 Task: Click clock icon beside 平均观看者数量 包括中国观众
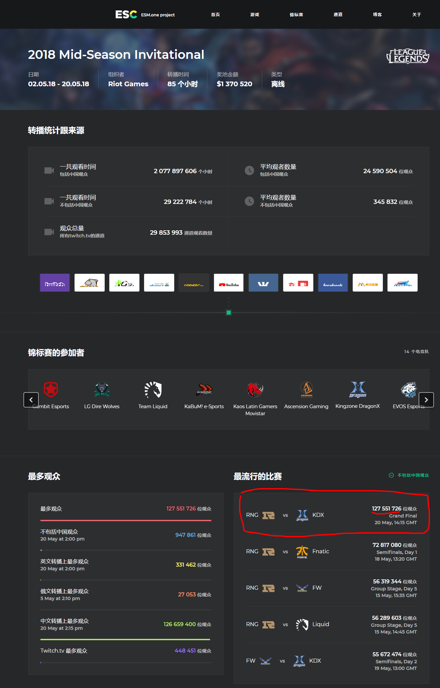249,170
